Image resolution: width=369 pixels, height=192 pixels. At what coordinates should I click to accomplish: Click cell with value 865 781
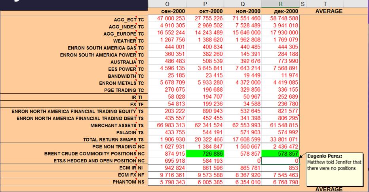pyautogui.click(x=243, y=168)
